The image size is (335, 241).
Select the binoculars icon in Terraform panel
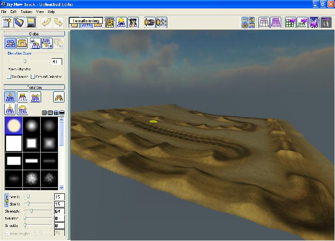pyautogui.click(x=59, y=97)
